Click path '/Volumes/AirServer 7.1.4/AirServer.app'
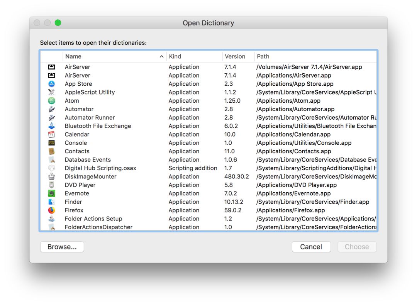 point(309,67)
